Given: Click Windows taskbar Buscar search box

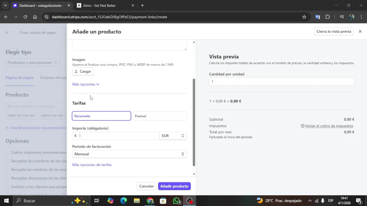Looking at the screenshot, I should click(52, 201).
